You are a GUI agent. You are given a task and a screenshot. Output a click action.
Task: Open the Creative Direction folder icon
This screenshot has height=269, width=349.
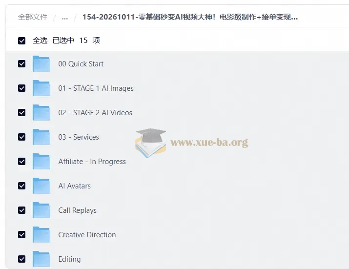point(41,234)
